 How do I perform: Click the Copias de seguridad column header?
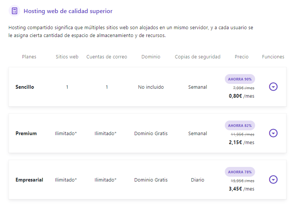[x=197, y=57]
